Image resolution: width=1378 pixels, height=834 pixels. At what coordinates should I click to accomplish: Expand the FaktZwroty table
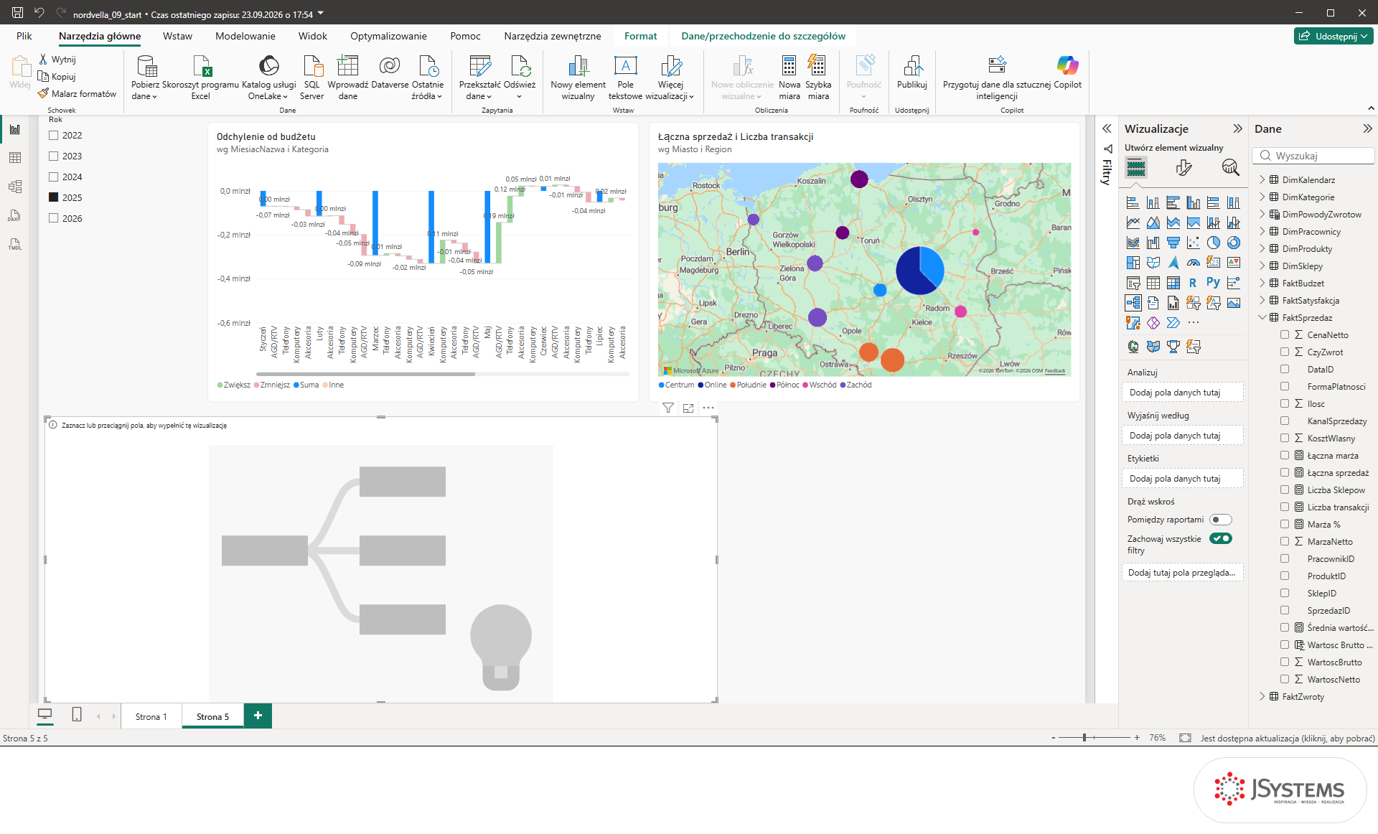pos(1262,696)
